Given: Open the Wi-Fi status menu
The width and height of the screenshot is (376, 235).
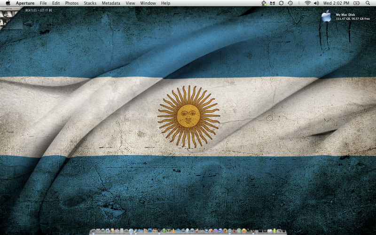Looking at the screenshot, I should tap(307, 3).
